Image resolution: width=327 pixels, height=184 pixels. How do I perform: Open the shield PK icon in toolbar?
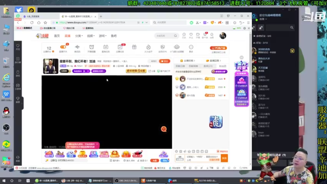(162, 47)
